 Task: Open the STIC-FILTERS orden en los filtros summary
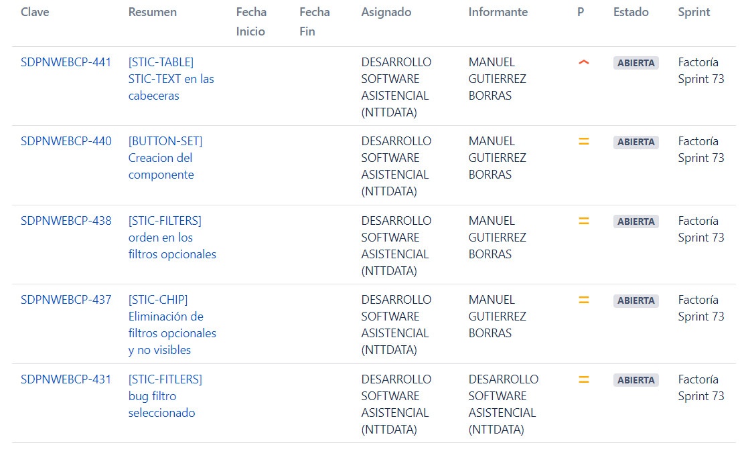(x=171, y=237)
